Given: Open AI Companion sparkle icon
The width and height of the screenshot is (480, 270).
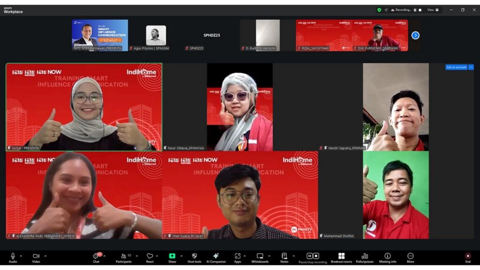Looking at the screenshot, I should (216, 258).
